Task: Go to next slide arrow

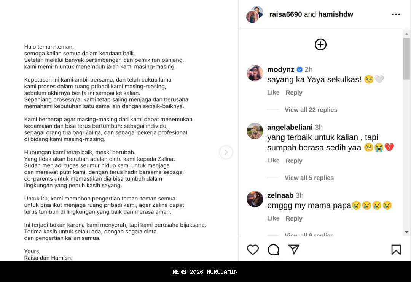Action: 226,152
